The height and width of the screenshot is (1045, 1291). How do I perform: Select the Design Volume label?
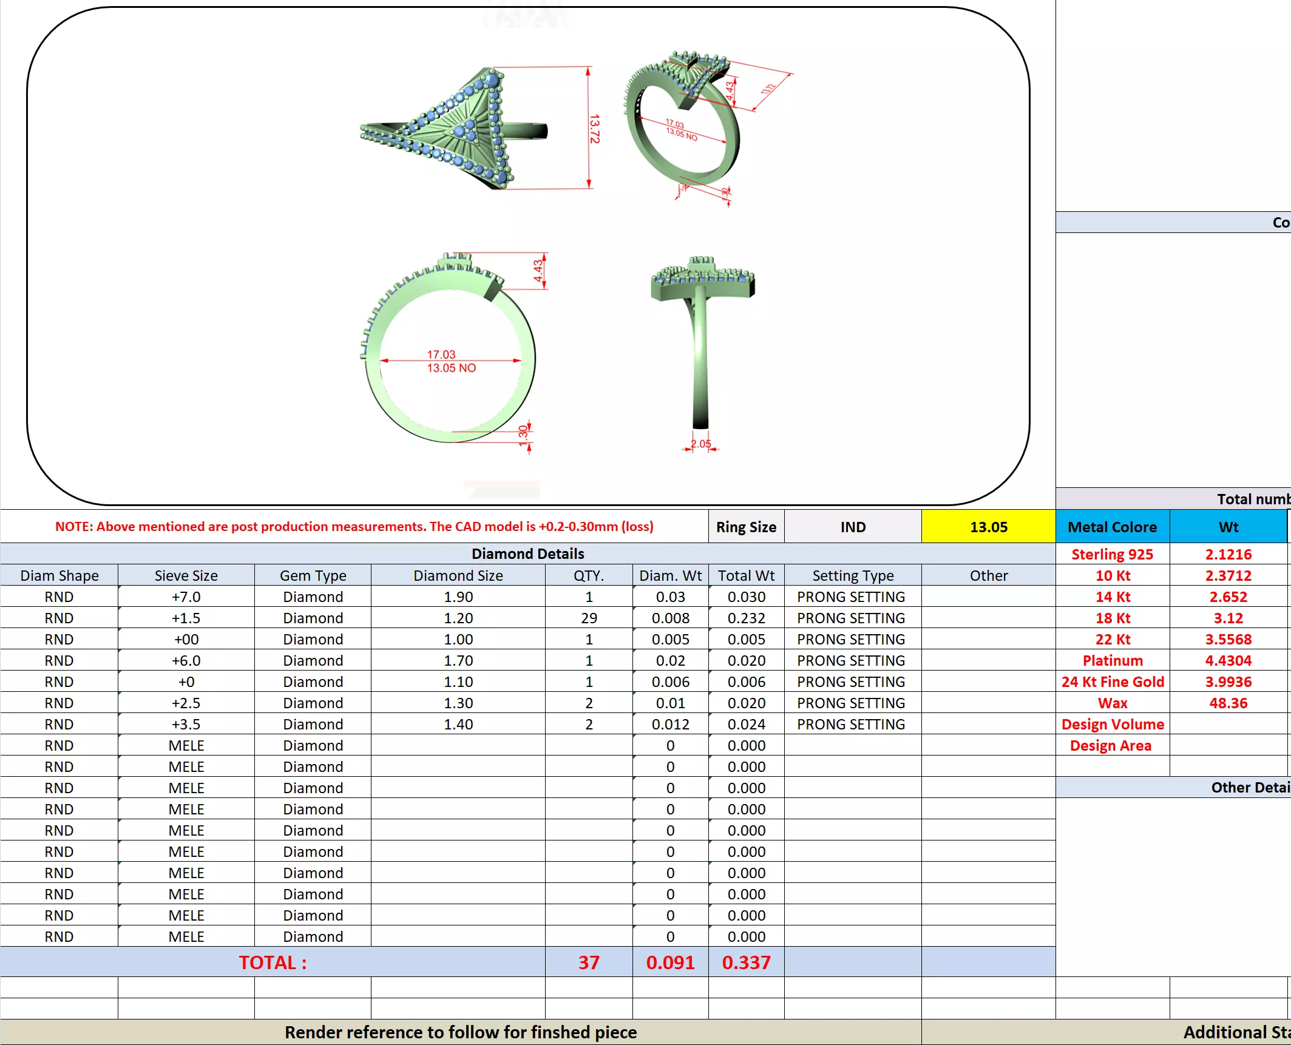[x=1112, y=724]
